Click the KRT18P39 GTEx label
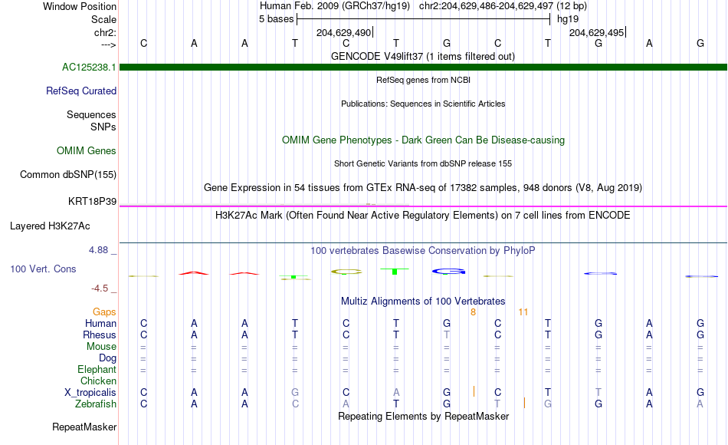This screenshot has width=728, height=445. [x=92, y=201]
